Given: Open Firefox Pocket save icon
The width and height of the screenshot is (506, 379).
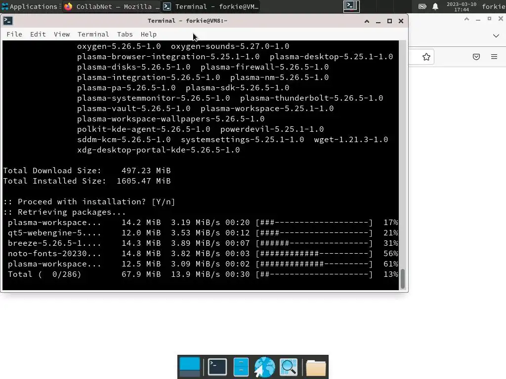Looking at the screenshot, I should (x=476, y=57).
